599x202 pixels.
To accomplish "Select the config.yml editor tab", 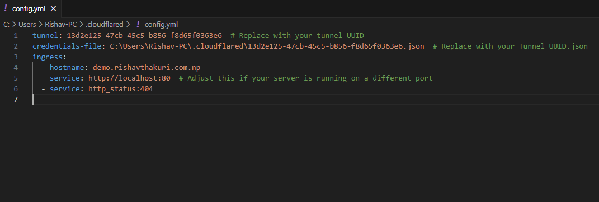I will pyautogui.click(x=30, y=8).
